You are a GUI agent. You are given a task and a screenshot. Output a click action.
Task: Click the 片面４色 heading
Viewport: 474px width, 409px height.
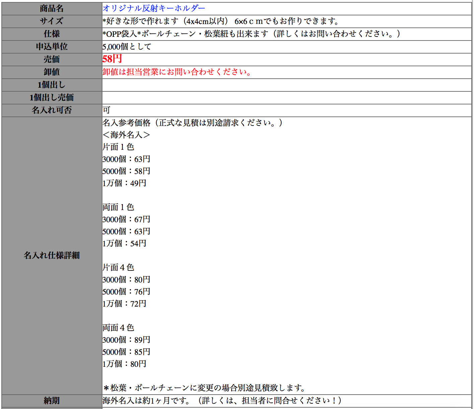(118, 267)
